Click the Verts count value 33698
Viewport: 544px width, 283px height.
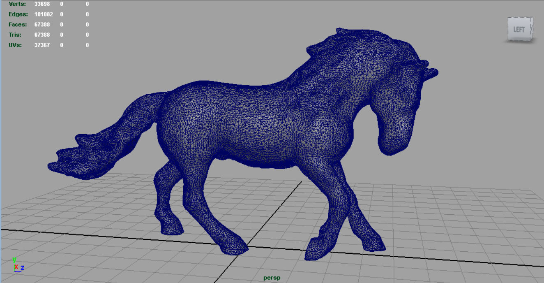pyautogui.click(x=42, y=4)
